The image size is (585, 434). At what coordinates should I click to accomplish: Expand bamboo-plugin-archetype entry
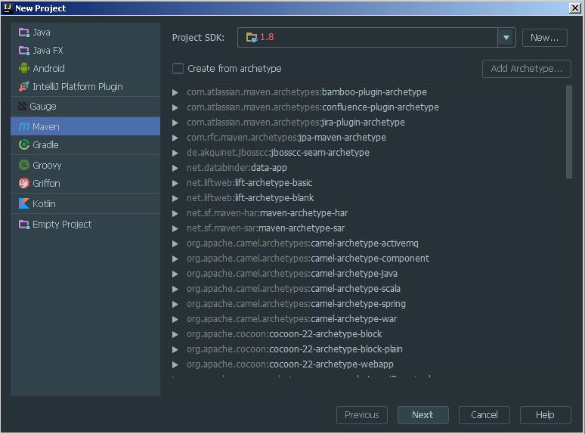pos(175,92)
